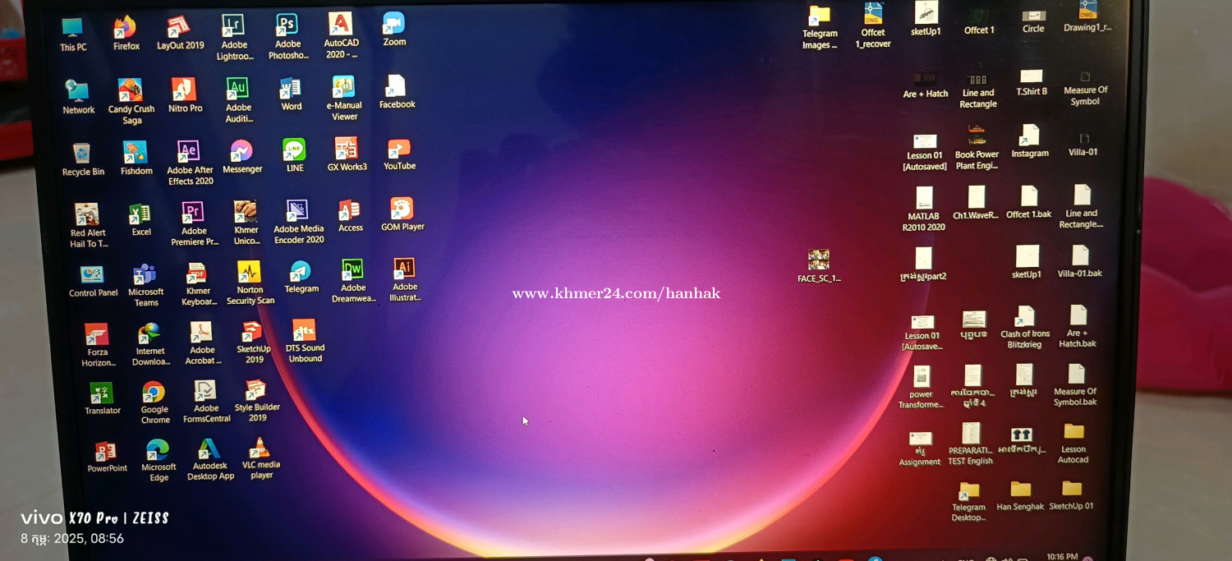1232x561 pixels.
Task: Open the Circle drawing file
Action: point(1033,21)
